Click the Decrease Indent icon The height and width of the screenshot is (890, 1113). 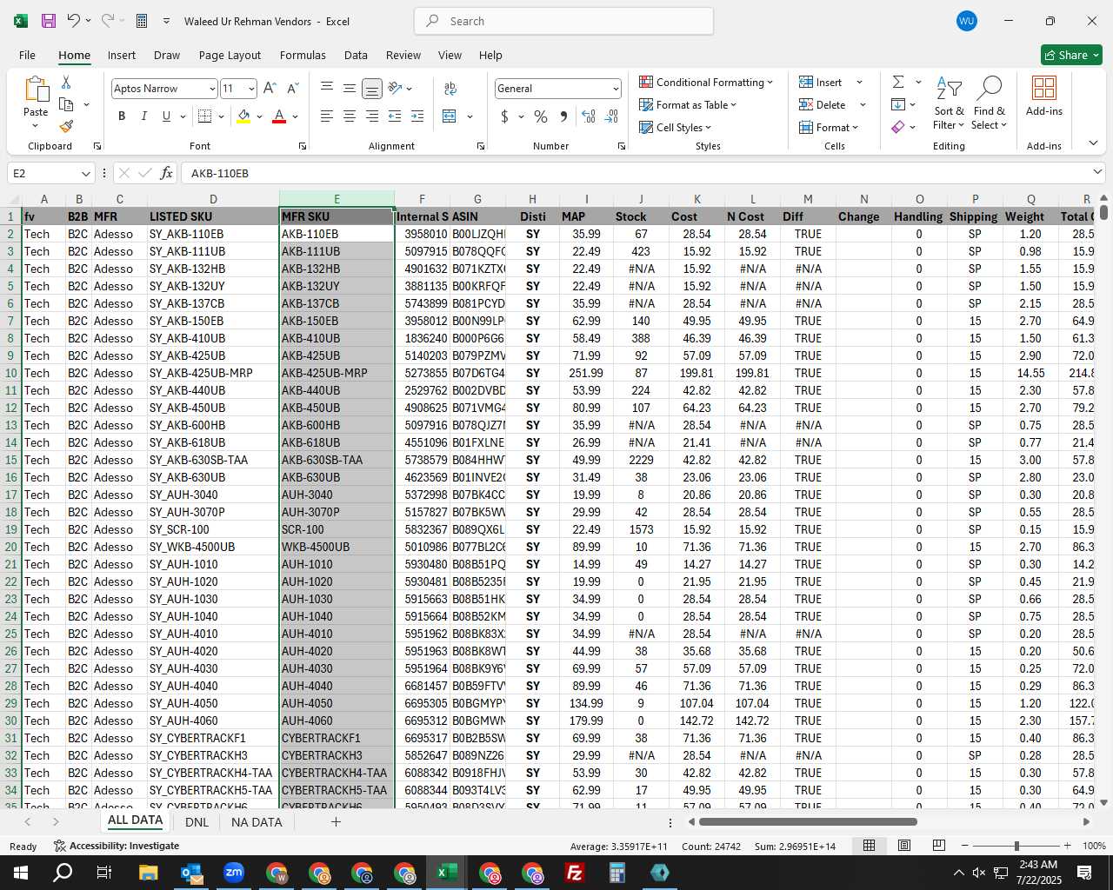tap(395, 116)
